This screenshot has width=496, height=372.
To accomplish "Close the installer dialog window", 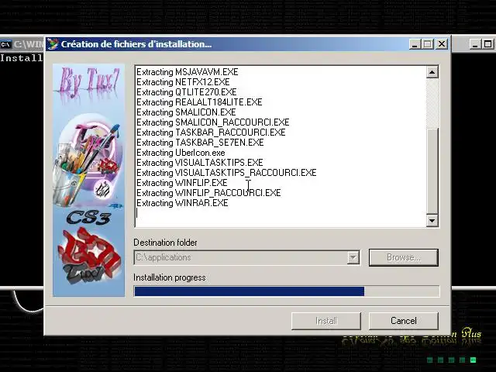I will click(442, 44).
